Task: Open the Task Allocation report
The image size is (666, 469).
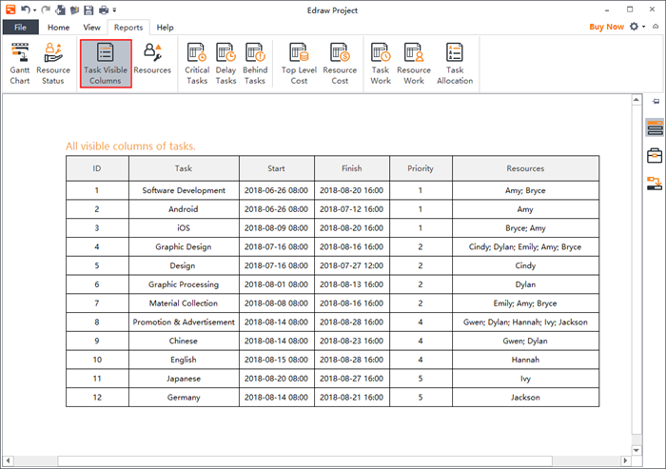Action: [455, 64]
